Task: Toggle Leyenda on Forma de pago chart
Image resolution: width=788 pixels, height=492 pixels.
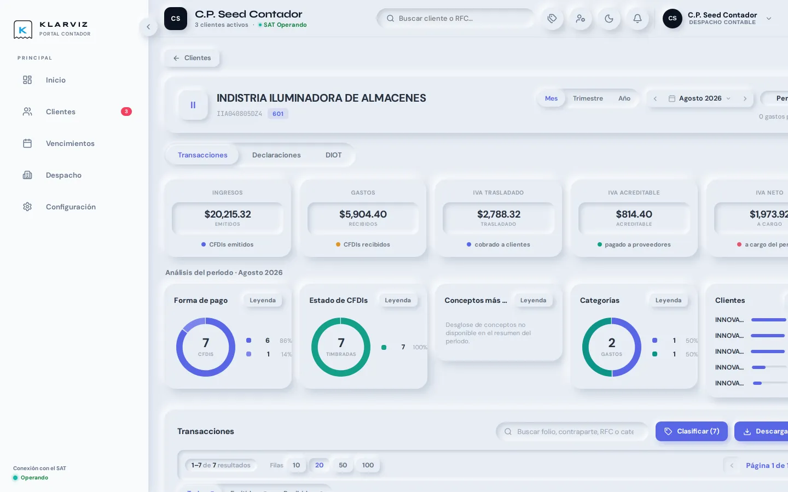Action: [263, 300]
